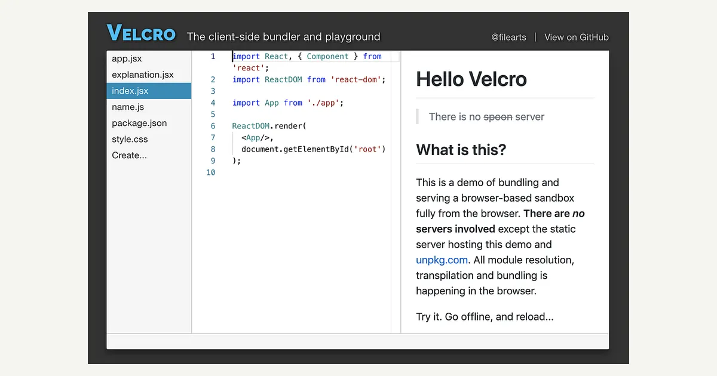Click the <App/> JSX tag
717x376 pixels.
pos(255,138)
